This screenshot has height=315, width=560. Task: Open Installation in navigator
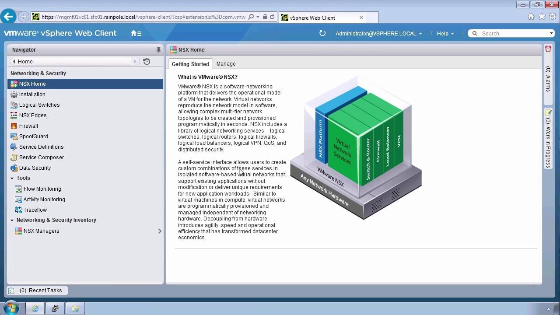[85, 94]
